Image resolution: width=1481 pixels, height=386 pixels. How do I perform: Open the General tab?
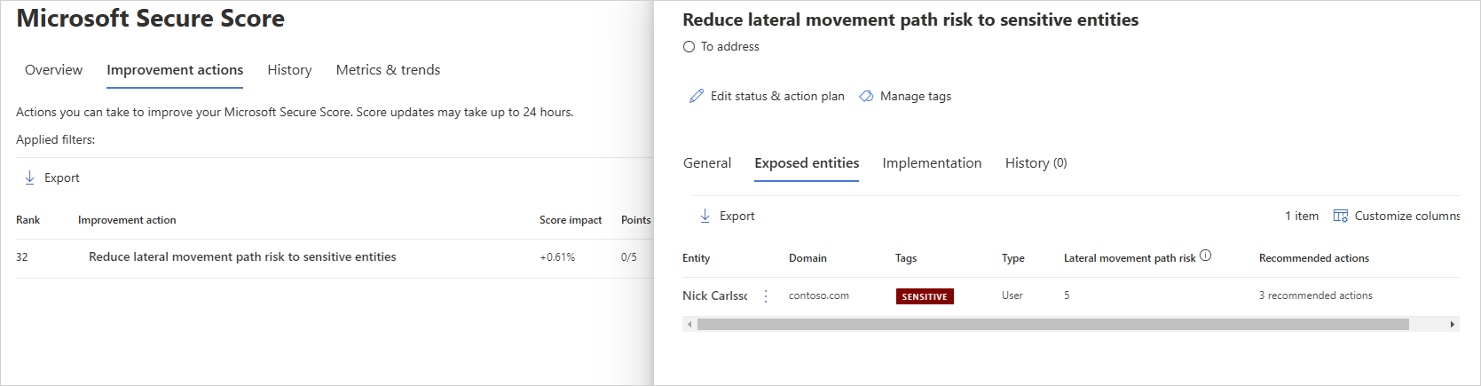(707, 163)
